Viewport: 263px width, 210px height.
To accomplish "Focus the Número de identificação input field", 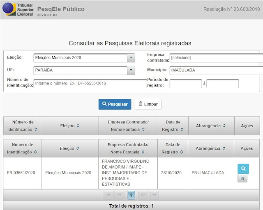I will click(x=90, y=84).
